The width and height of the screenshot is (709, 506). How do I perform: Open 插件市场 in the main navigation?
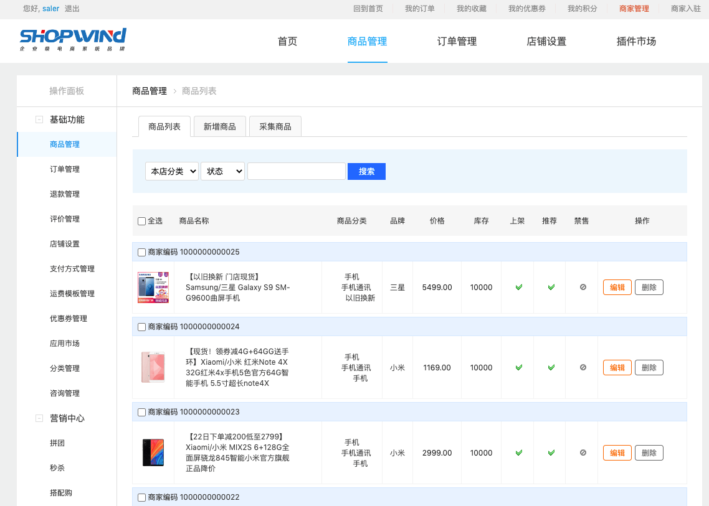[x=636, y=42]
